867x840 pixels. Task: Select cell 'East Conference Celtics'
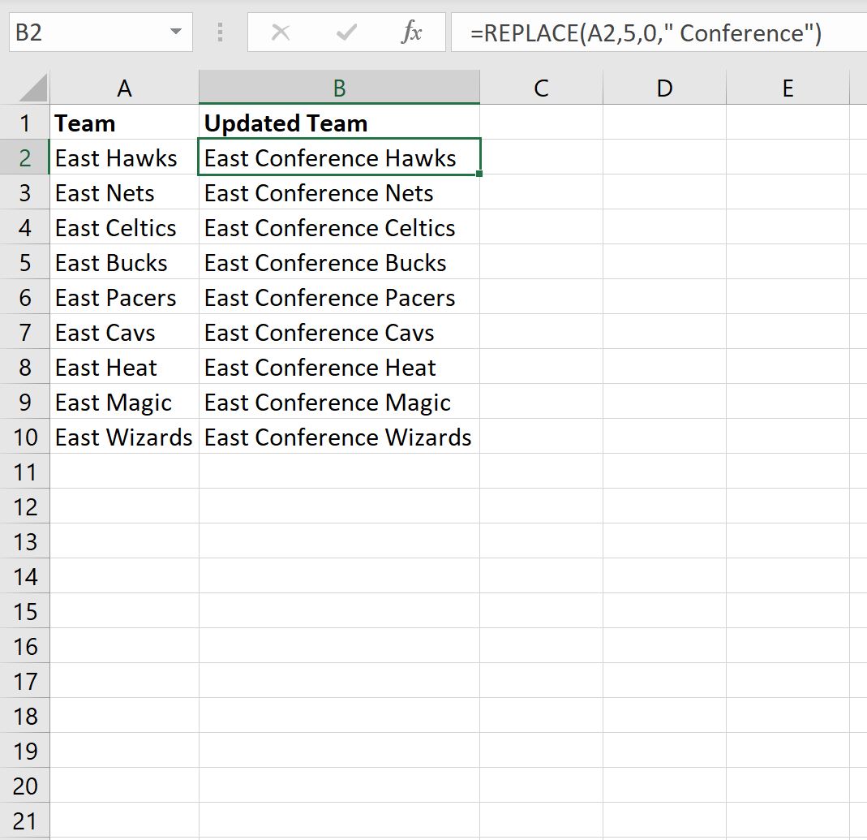click(340, 227)
